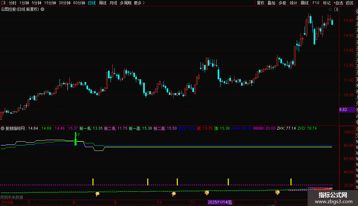The height and width of the screenshot is (206, 358).
Task: Click the 统计 statistics button
Action: 293,3
